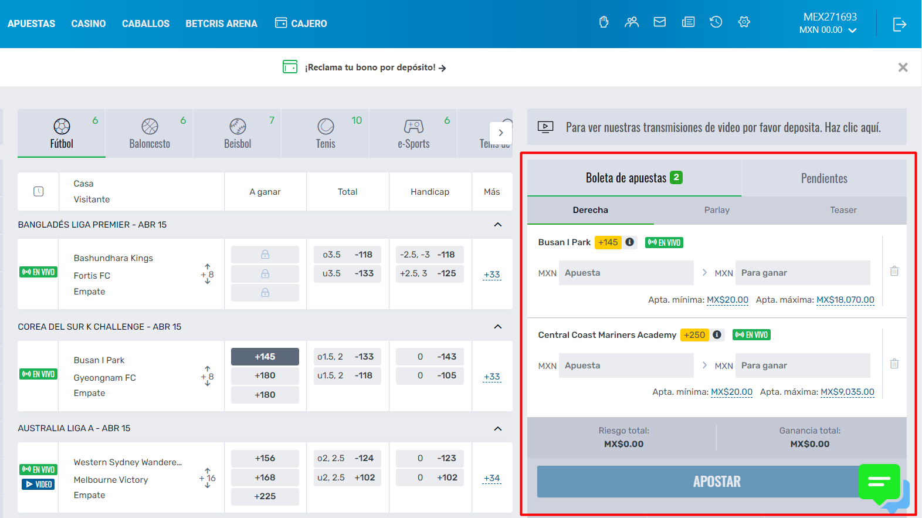This screenshot has height=518, width=922.
Task: Click EN VIVO badge for Busan I Park match
Action: click(x=39, y=374)
